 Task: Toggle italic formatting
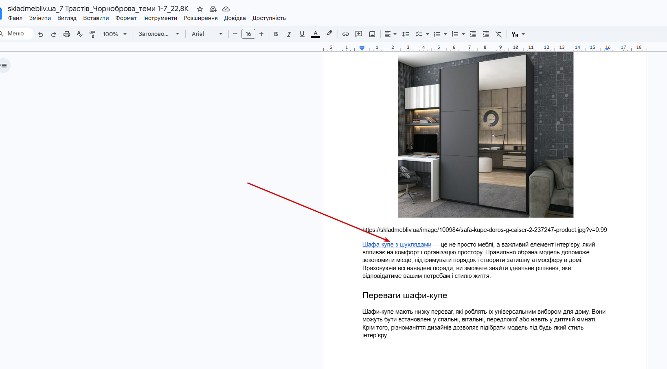pyautogui.click(x=289, y=34)
